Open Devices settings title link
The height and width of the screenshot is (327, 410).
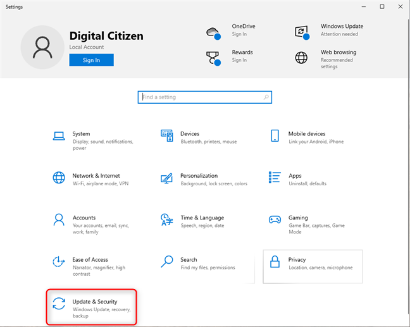point(190,134)
